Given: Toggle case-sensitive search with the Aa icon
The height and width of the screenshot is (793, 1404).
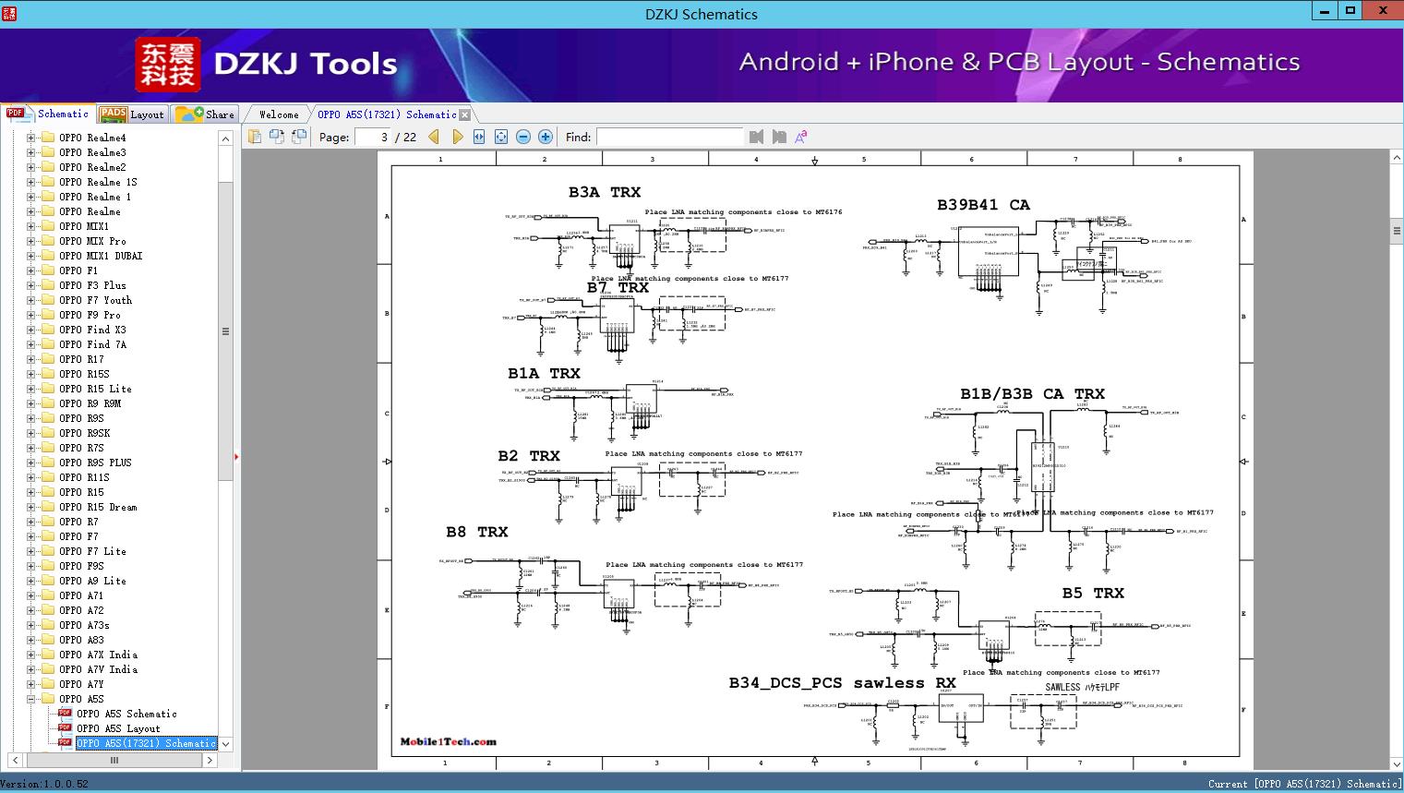Looking at the screenshot, I should [801, 136].
